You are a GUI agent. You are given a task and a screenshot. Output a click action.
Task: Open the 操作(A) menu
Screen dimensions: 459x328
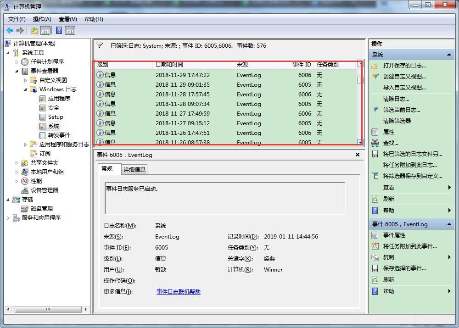42,19
